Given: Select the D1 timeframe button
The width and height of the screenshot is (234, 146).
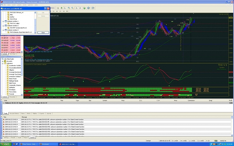Looking at the screenshot, I should pos(60,11).
